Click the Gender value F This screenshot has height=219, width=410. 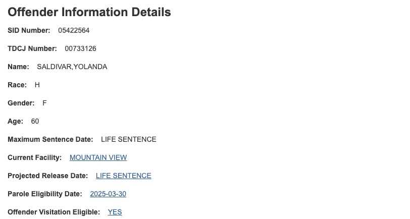[44, 103]
